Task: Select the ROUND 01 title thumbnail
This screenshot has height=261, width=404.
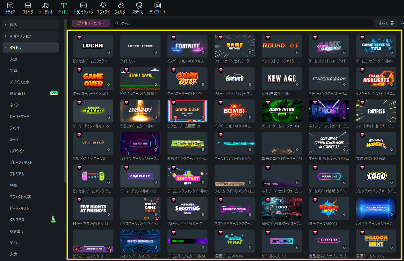Action: click(281, 46)
